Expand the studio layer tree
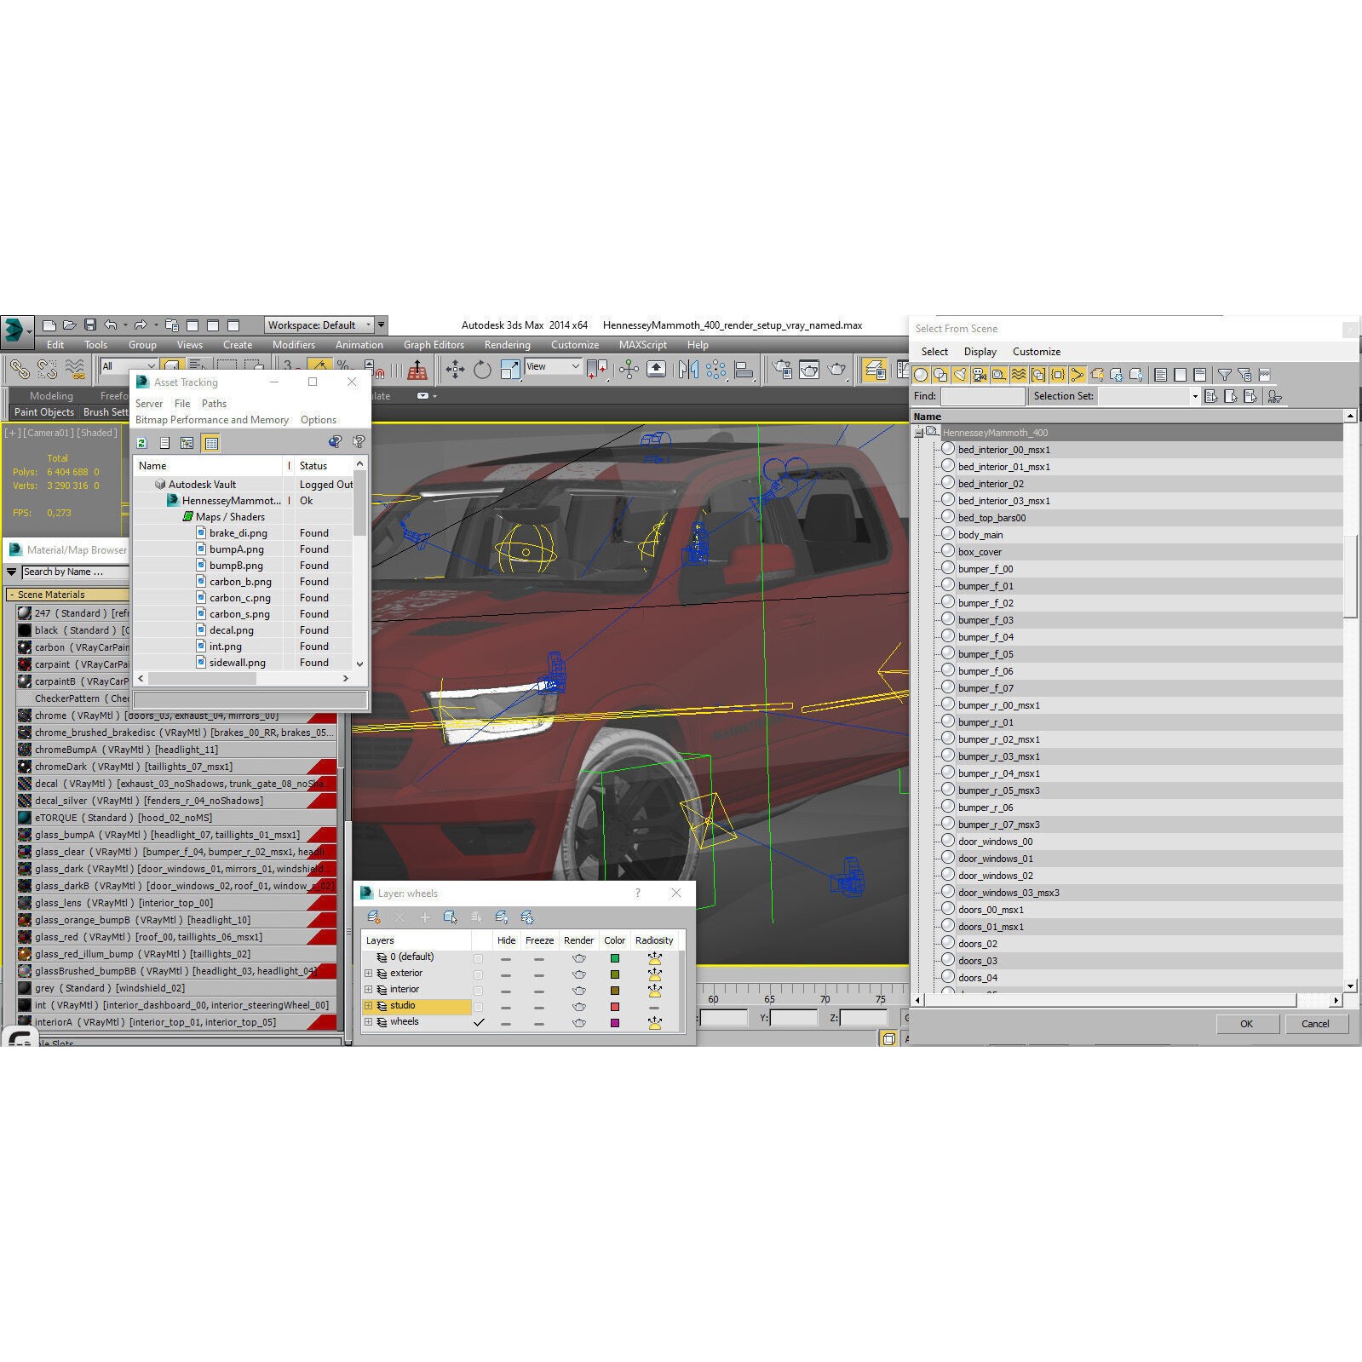1362x1362 pixels. click(x=368, y=1006)
